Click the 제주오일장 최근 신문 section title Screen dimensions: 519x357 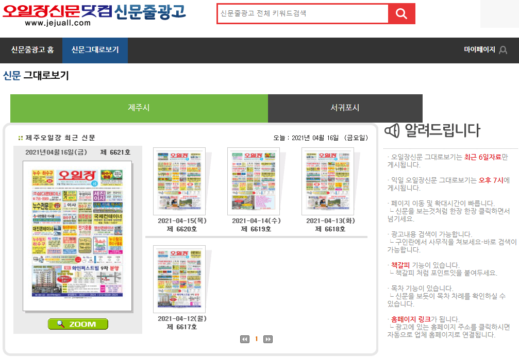tap(60, 138)
